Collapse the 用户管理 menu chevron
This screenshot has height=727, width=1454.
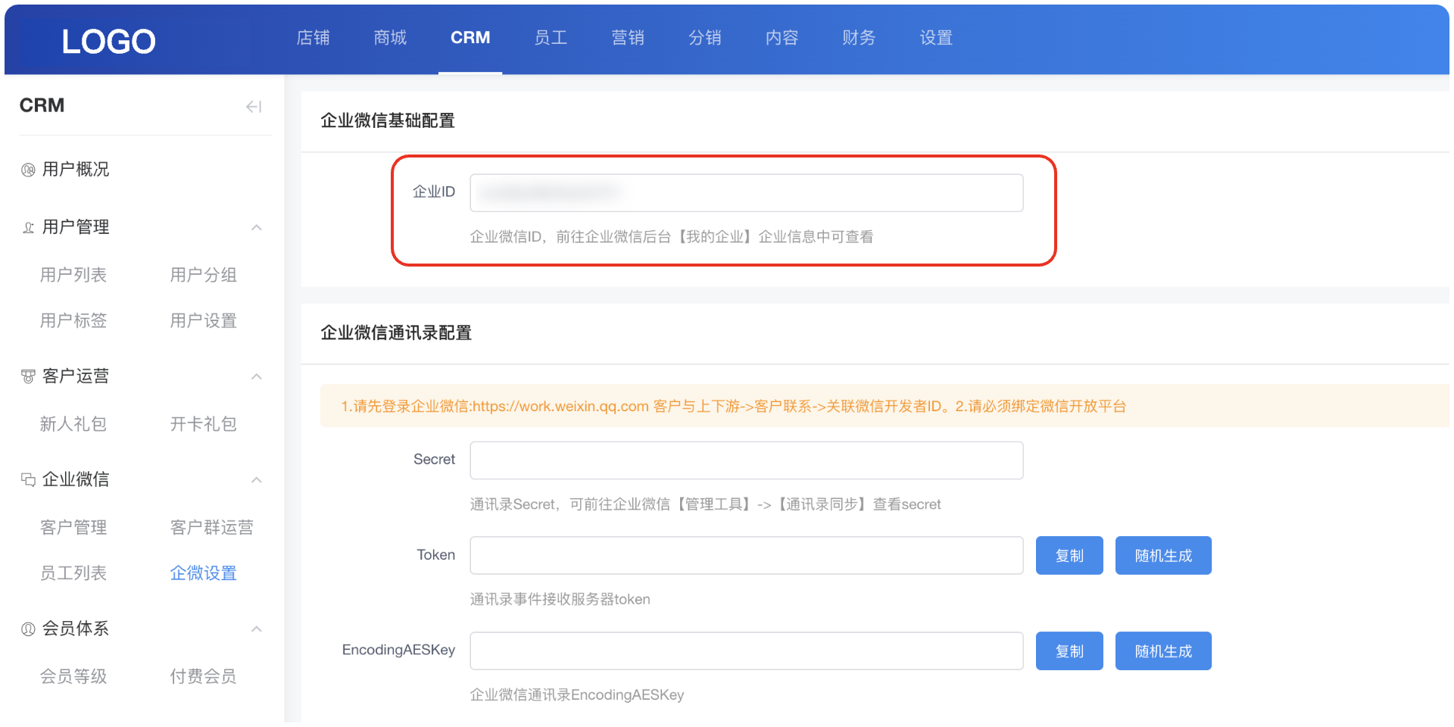(257, 227)
